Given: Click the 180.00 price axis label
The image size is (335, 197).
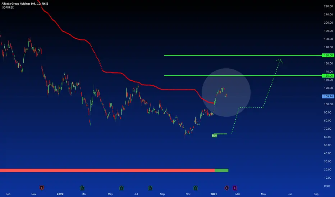Looking at the screenshot, I should pyautogui.click(x=329, y=39).
